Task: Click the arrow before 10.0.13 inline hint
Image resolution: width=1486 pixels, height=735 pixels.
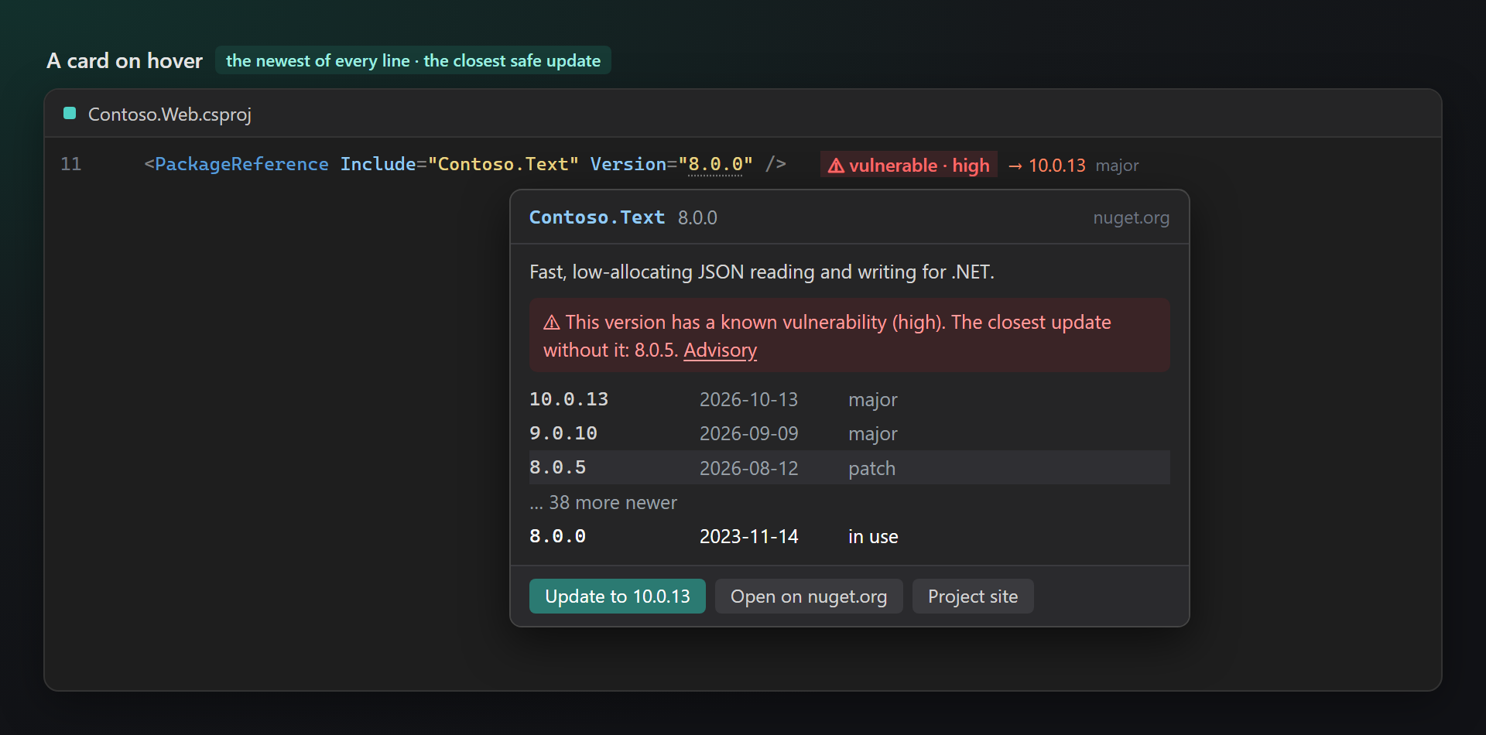Action: click(x=1015, y=166)
